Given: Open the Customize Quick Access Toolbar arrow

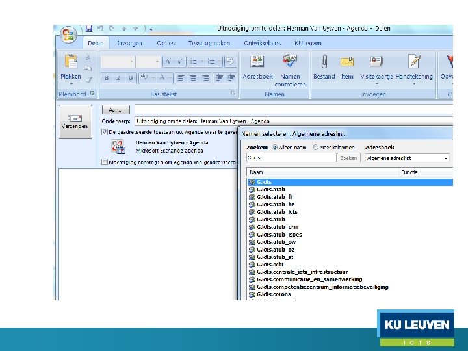Looking at the screenshot, I should [x=151, y=29].
